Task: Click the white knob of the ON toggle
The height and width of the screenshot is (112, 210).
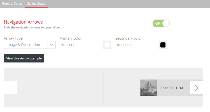Action: tap(166, 23)
